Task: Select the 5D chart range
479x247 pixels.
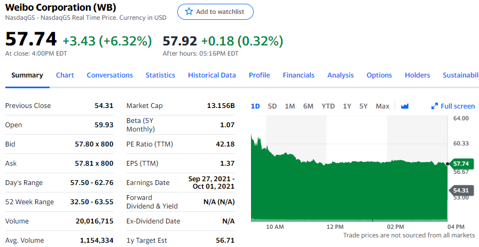Action: point(272,106)
